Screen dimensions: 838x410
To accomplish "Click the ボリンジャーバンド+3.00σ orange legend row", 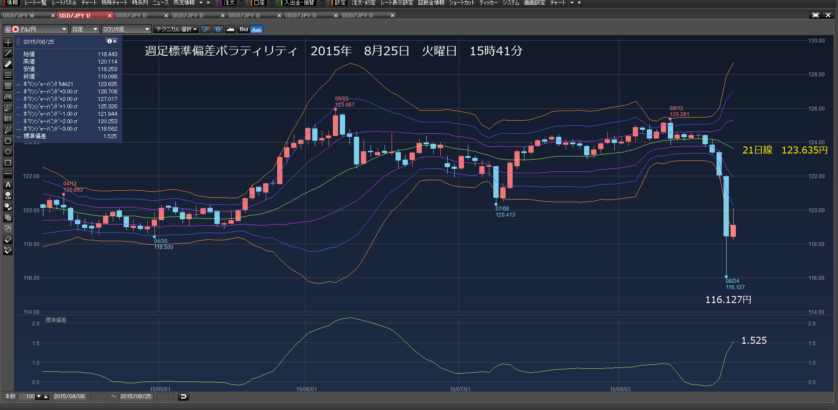I will click(67, 92).
